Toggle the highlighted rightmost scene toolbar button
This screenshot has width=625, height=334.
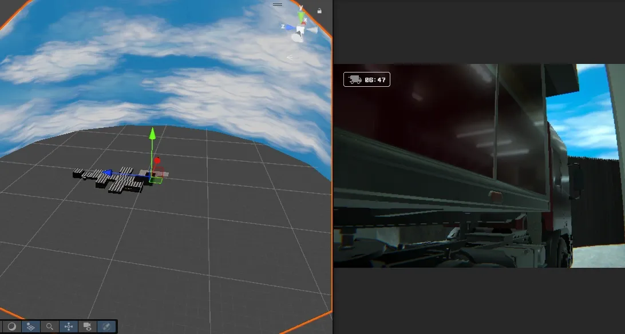pos(106,327)
